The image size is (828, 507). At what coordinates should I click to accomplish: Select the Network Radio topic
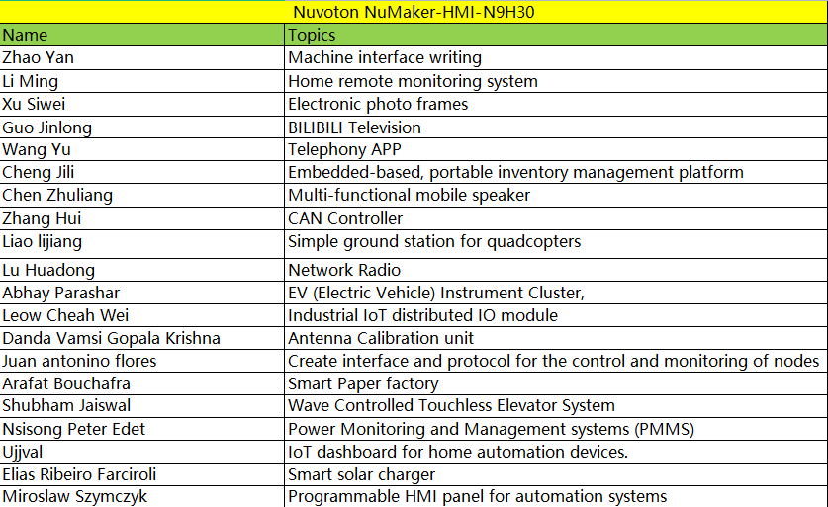click(556, 270)
